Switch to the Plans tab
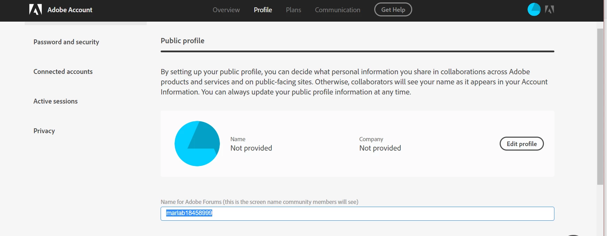This screenshot has width=607, height=236. pos(293,10)
